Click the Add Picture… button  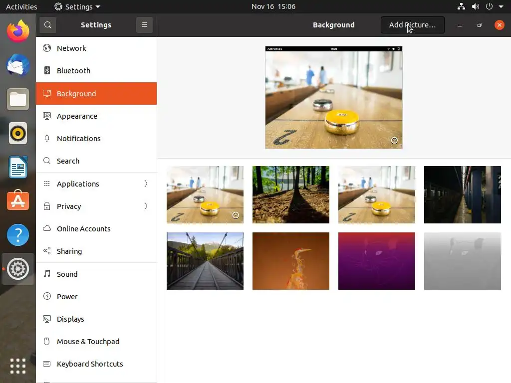412,25
